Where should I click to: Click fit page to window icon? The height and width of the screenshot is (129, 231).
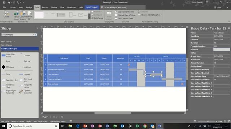pos(225,121)
